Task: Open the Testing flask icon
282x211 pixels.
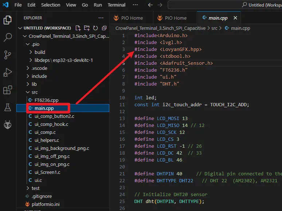Action: 8,107
